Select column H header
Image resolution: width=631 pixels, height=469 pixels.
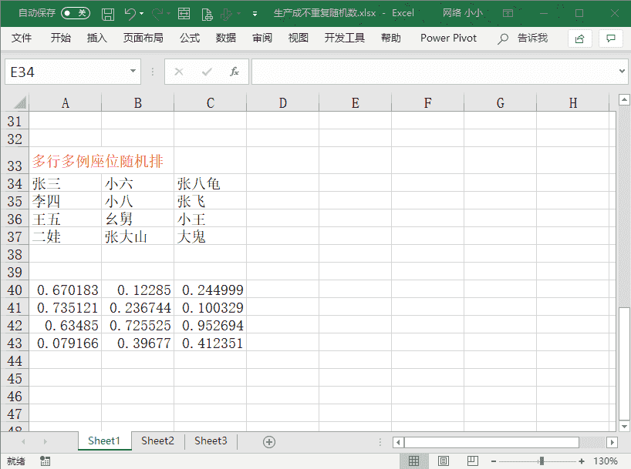tap(572, 103)
